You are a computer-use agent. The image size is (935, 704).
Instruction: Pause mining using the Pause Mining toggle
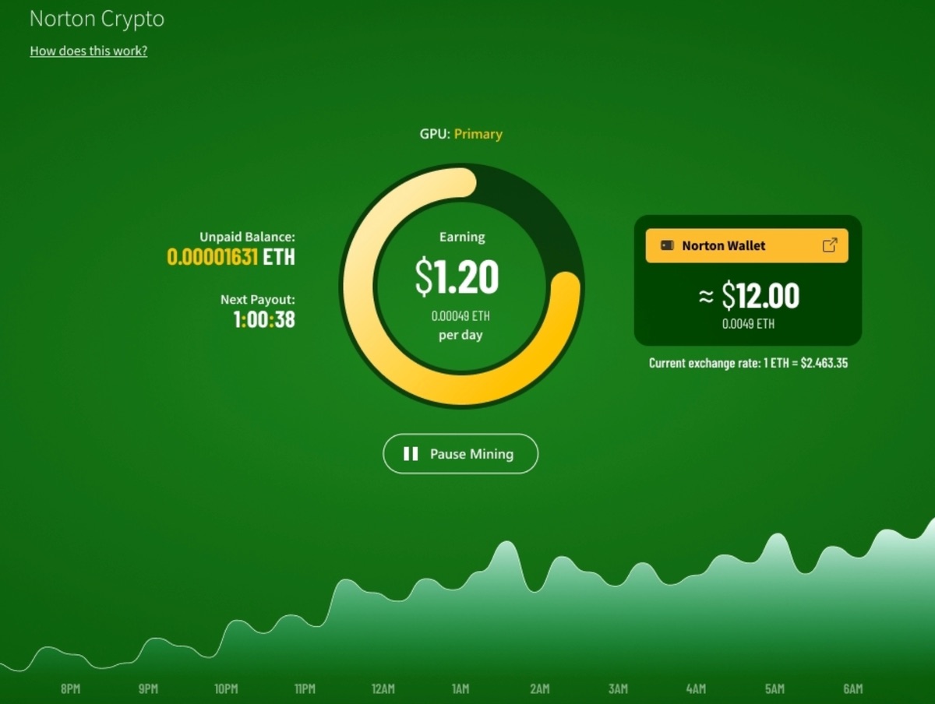pos(460,454)
